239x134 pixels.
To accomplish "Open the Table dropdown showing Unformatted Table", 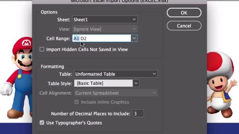I will [116, 74].
